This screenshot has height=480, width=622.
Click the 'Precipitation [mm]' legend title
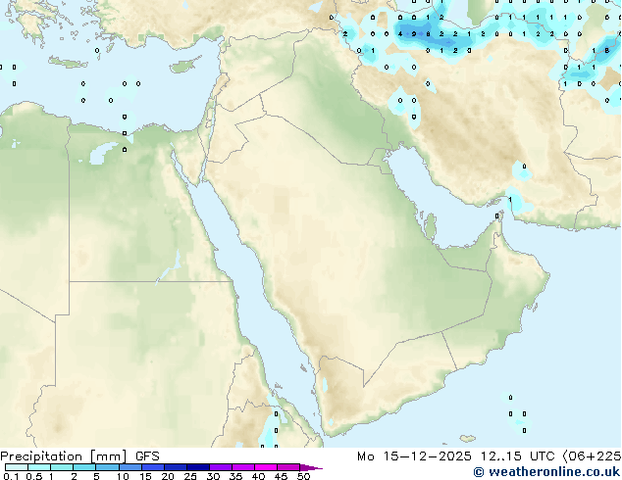pos(64,456)
